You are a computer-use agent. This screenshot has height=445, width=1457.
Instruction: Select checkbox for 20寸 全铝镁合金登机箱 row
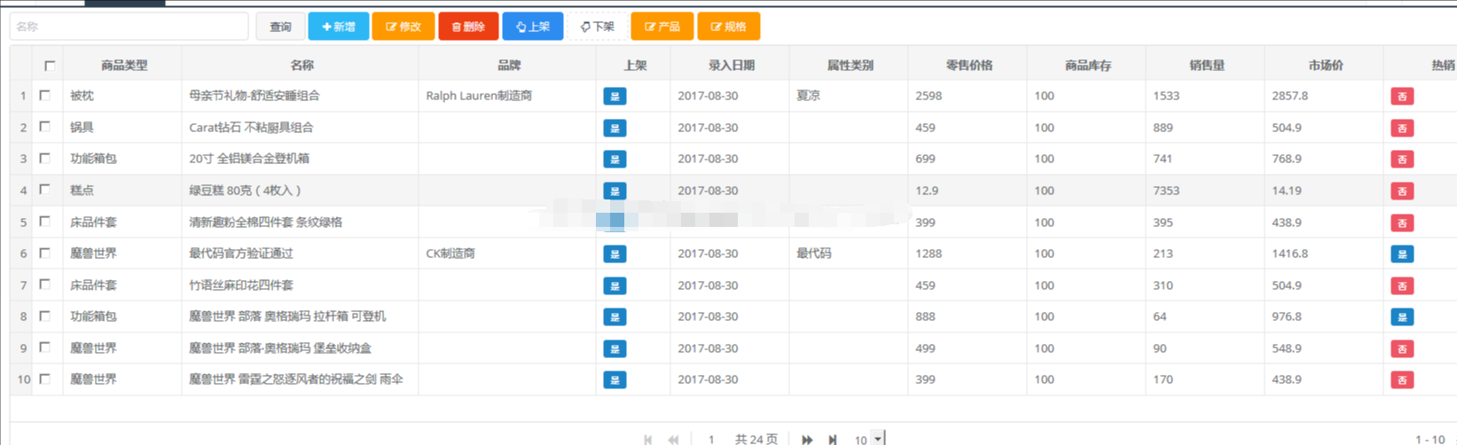click(45, 159)
